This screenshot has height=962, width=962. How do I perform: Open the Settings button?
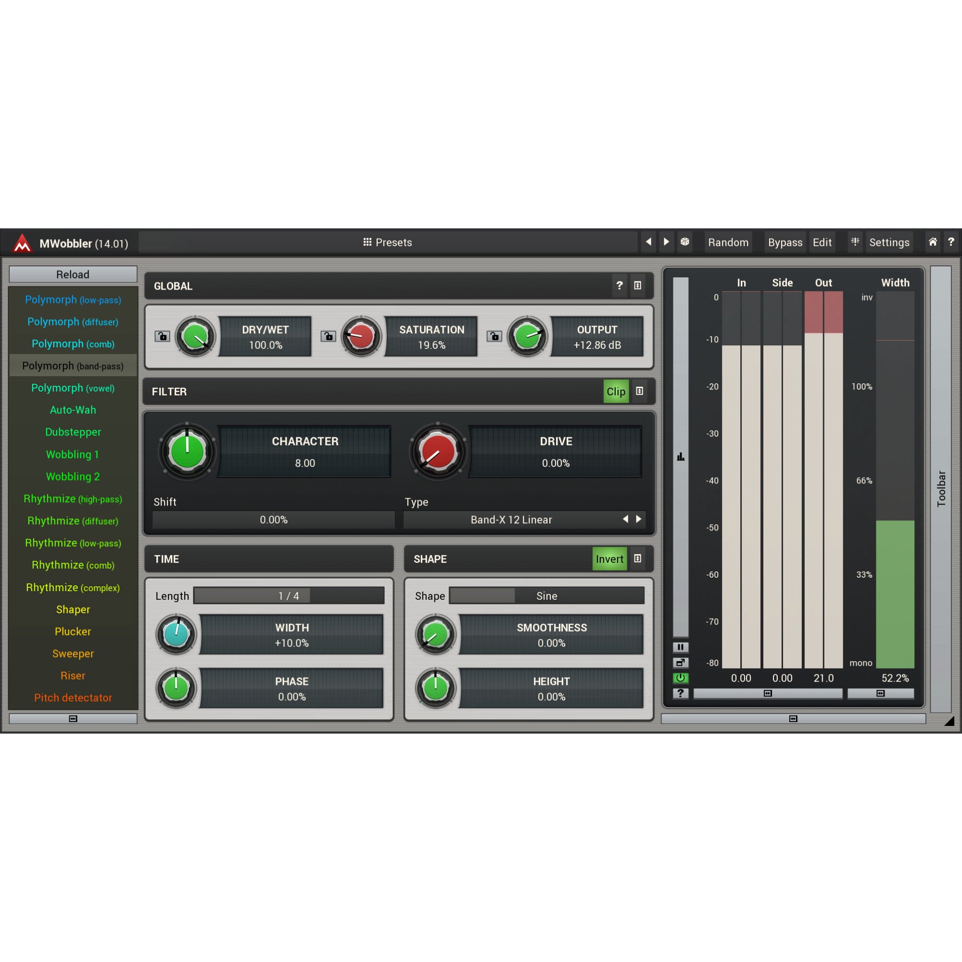(889, 242)
